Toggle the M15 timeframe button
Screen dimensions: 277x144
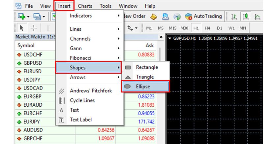(x=172, y=28)
